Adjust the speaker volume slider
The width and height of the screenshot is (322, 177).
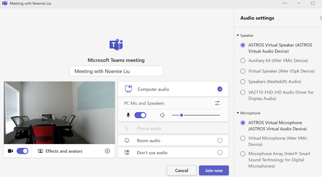[x=182, y=115]
